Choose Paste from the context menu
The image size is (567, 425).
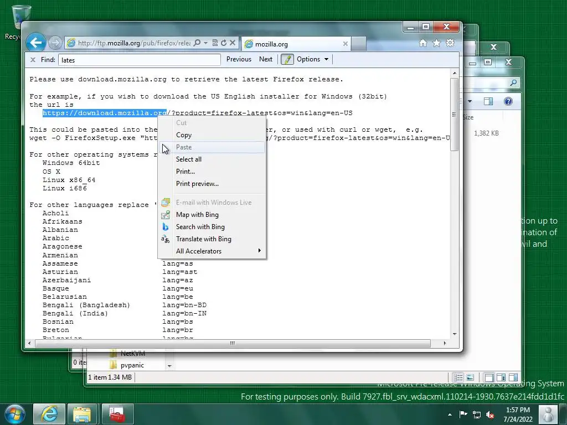click(211, 147)
